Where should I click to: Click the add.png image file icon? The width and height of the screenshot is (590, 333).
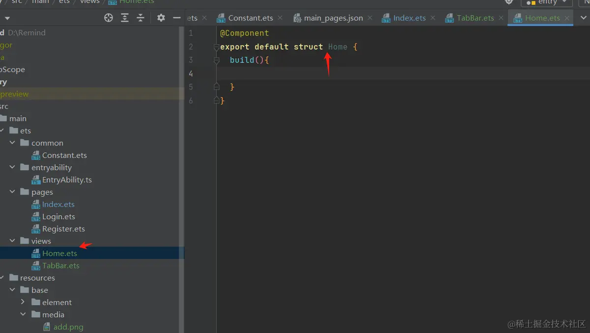point(47,327)
